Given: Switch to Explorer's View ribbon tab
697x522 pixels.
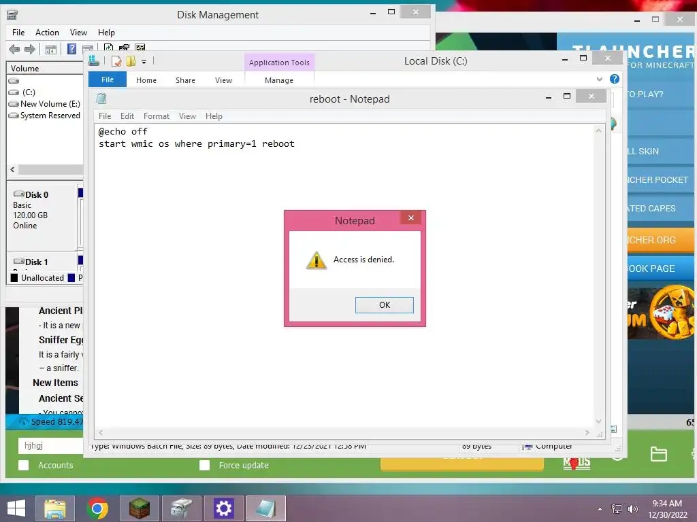Looking at the screenshot, I should tap(223, 80).
